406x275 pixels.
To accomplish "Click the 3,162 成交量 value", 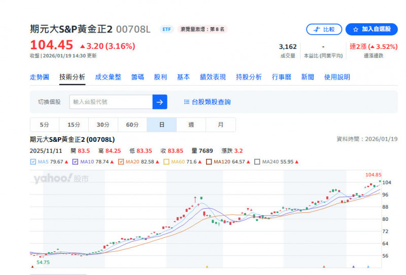I will (288, 47).
